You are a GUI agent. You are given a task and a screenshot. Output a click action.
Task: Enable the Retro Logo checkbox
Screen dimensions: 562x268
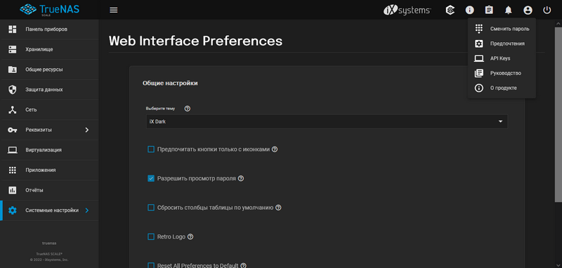pyautogui.click(x=151, y=237)
